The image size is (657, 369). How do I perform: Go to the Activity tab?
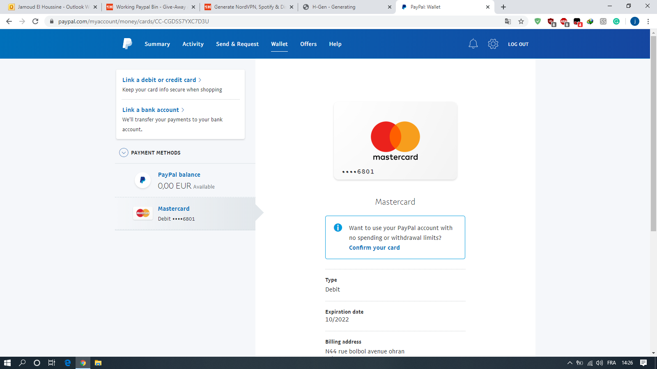tap(193, 44)
